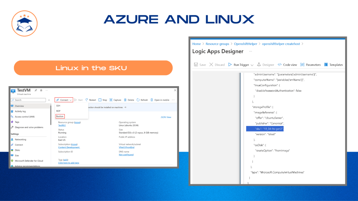Open Activity log in VM sidebar
358x201 pixels.
click(x=20, y=111)
